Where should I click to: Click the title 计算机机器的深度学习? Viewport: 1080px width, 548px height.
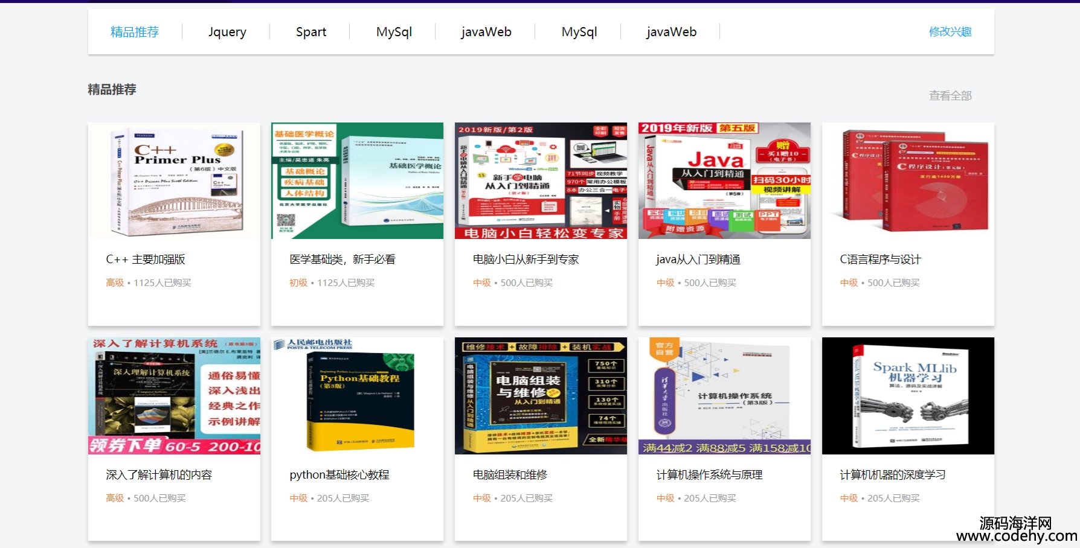[x=893, y=475]
